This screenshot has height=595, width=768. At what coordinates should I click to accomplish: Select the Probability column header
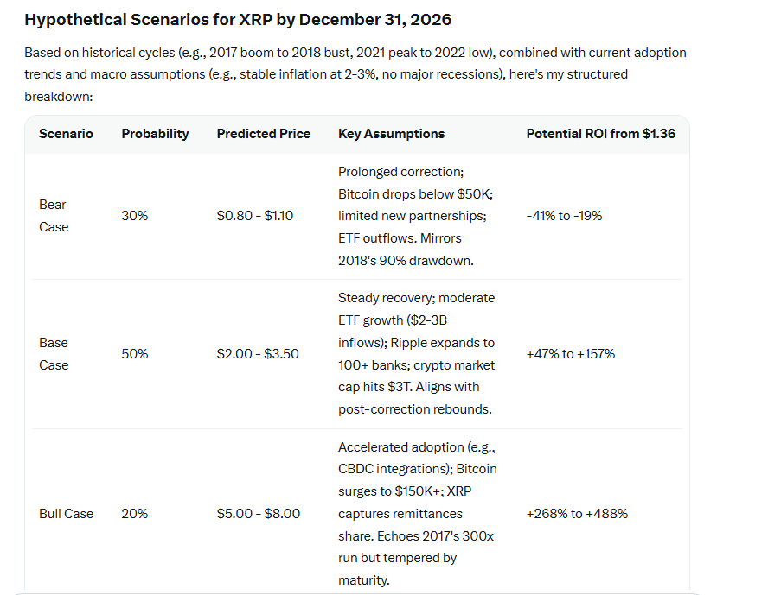coord(155,134)
